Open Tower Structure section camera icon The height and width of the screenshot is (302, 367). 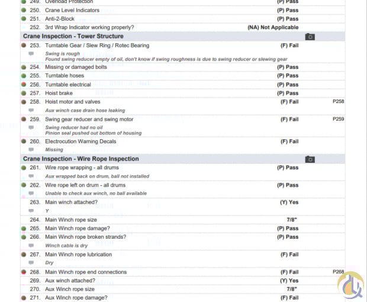click(x=310, y=37)
